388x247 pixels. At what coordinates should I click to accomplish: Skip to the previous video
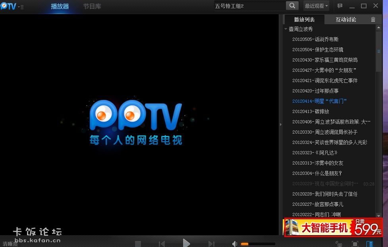pos(162,244)
